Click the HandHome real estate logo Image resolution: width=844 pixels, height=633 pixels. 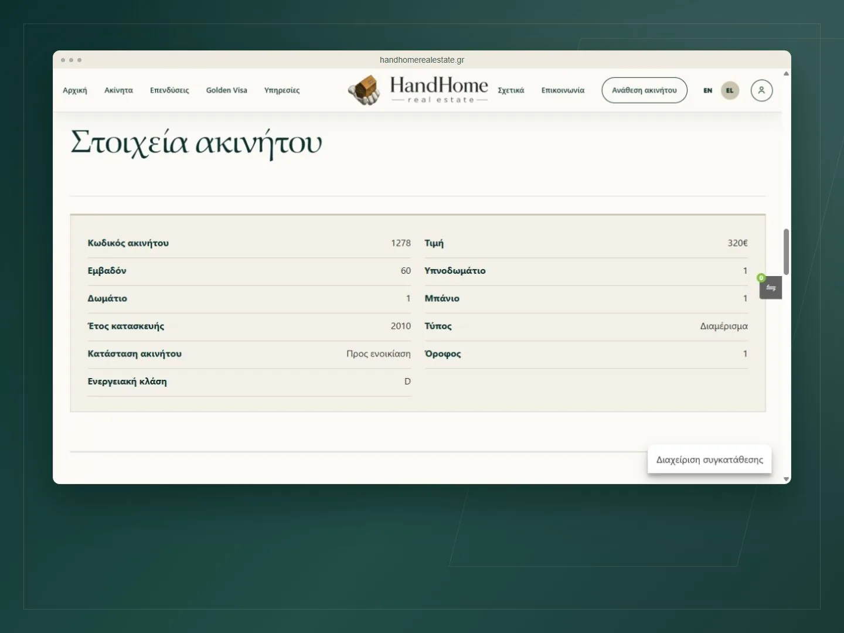418,90
